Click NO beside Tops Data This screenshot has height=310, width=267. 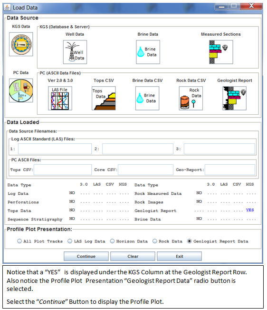point(72,210)
